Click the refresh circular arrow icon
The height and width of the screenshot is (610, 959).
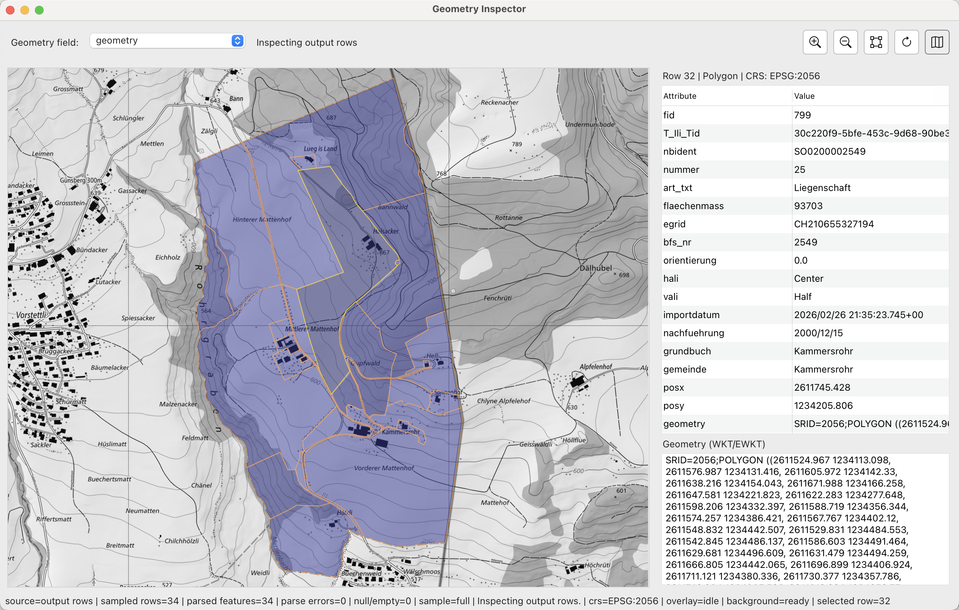click(x=906, y=42)
